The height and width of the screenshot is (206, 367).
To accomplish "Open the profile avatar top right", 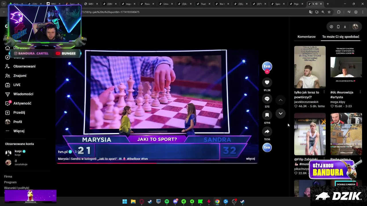I will (x=355, y=27).
